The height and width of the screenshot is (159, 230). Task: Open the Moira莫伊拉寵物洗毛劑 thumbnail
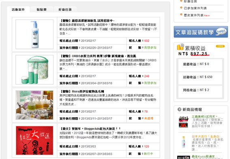click(34, 105)
